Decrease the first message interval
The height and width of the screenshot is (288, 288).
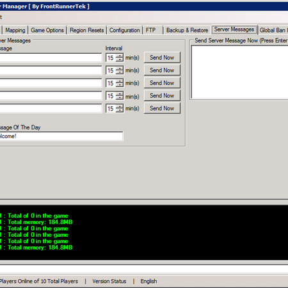pos(120,60)
